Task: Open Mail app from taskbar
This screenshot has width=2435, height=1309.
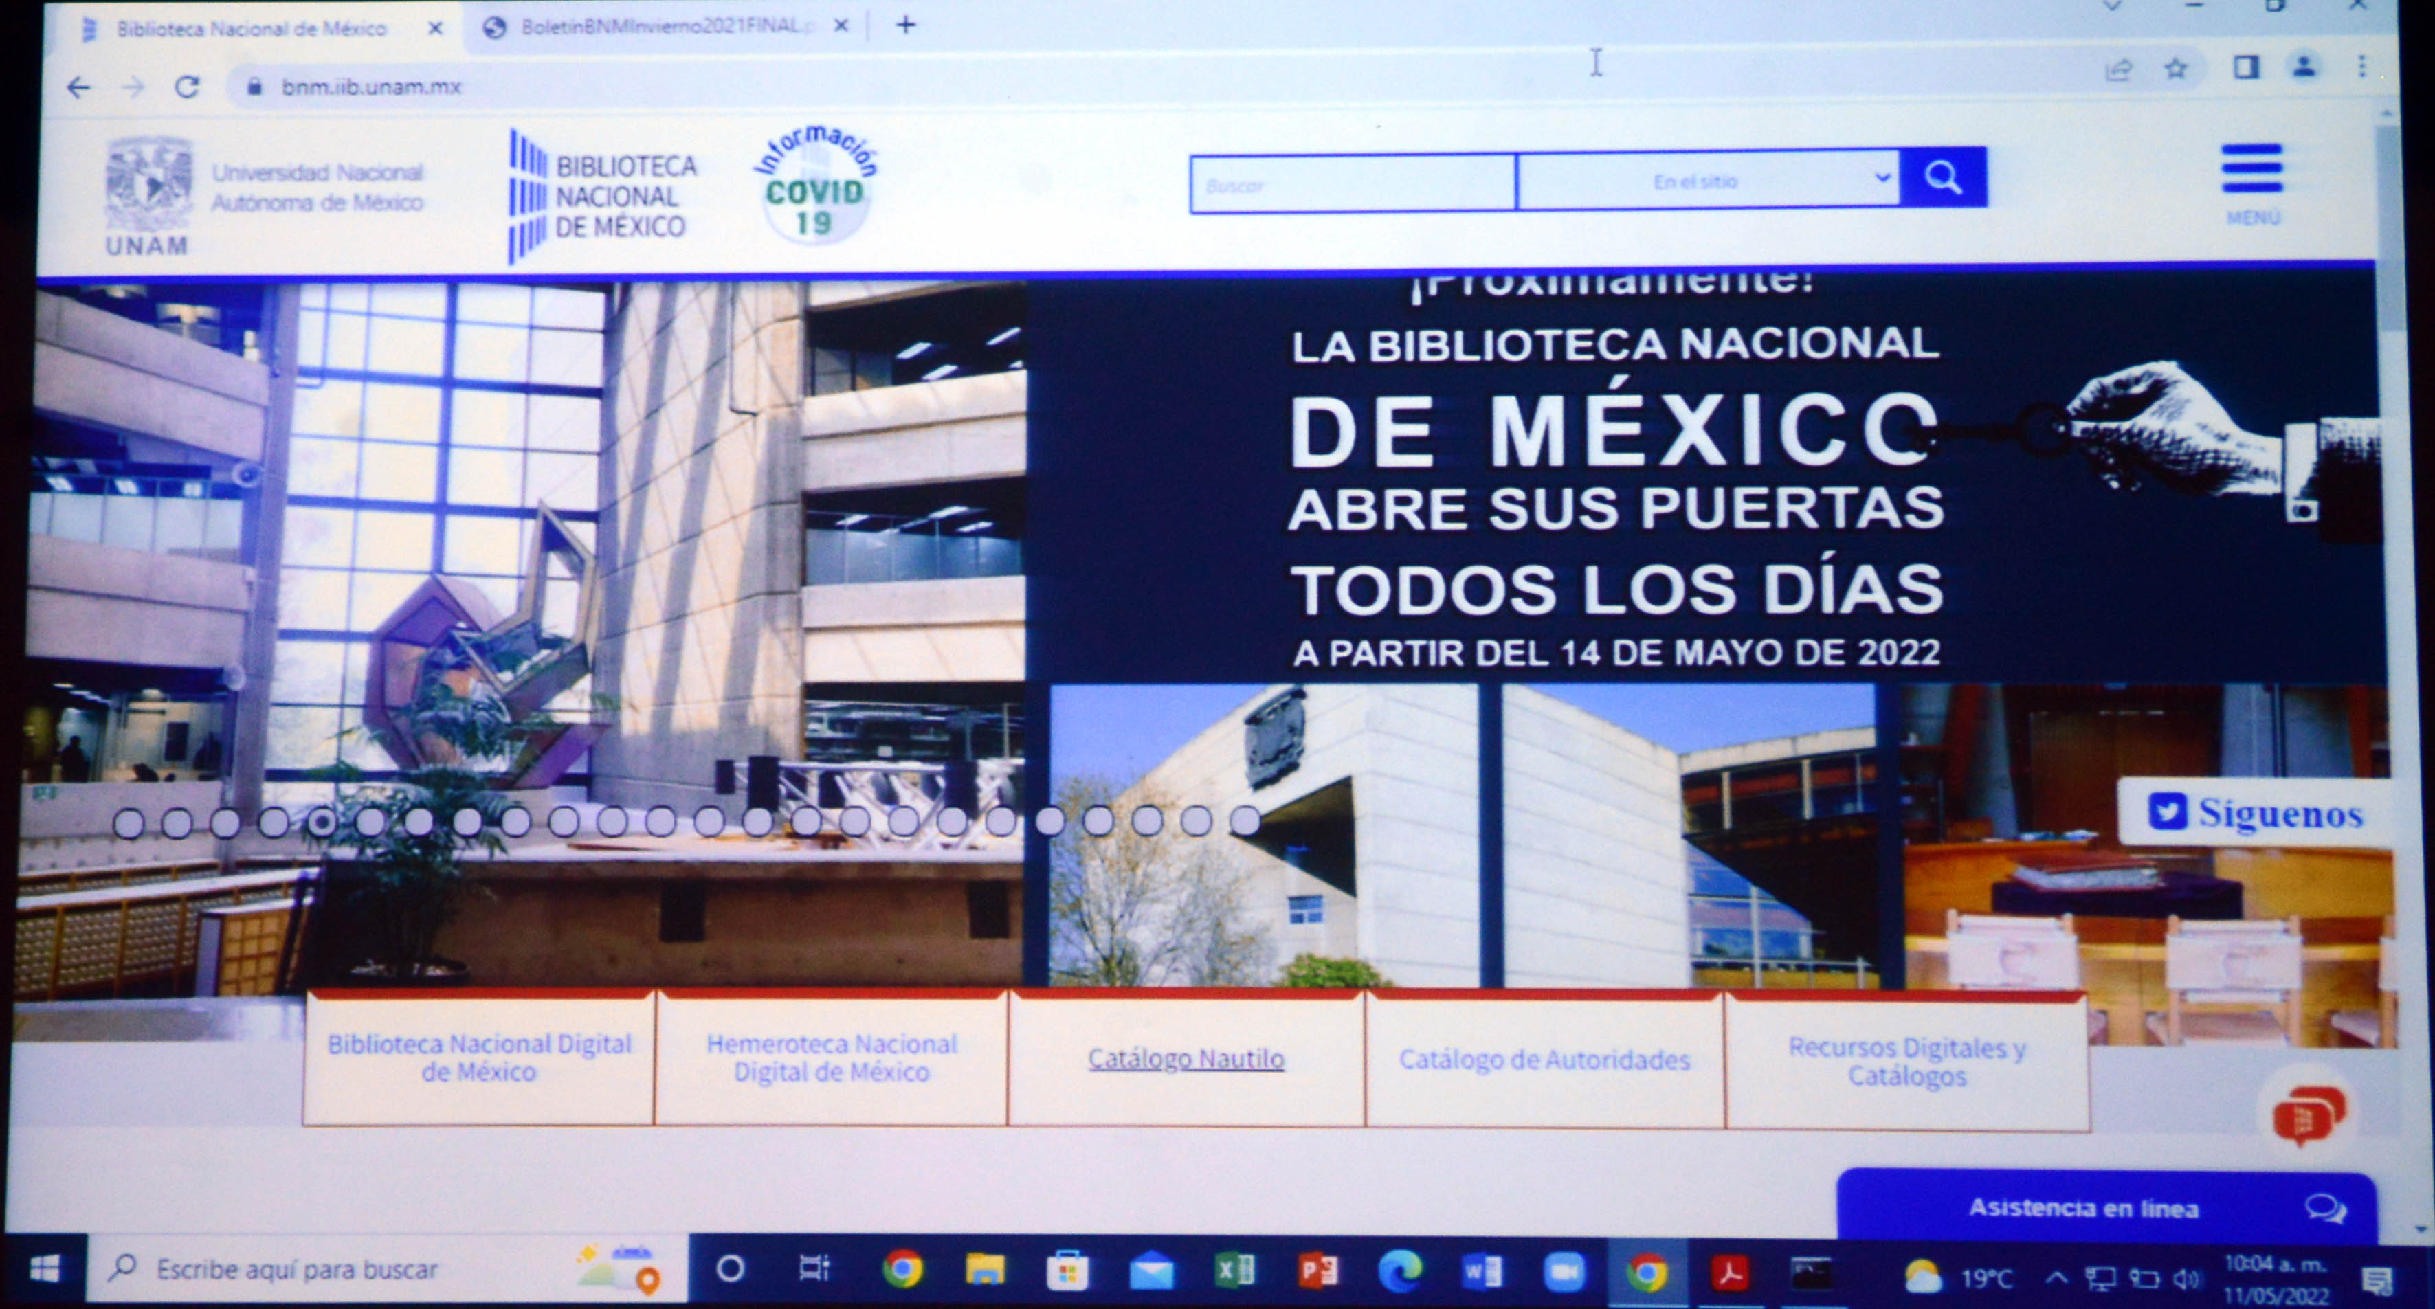Action: tap(1150, 1271)
